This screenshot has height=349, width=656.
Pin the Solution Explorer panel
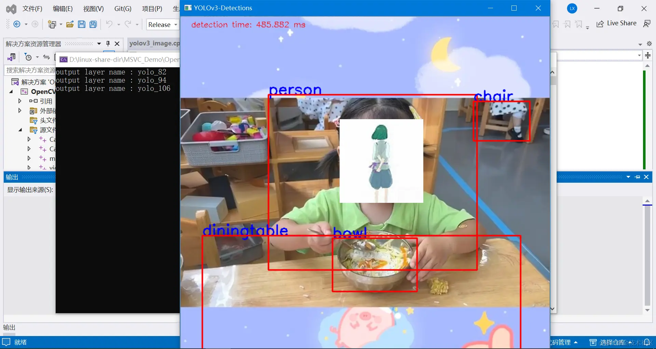[x=108, y=44]
